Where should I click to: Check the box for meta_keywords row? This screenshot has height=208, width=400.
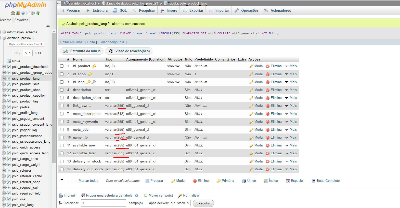pyautogui.click(x=62, y=122)
